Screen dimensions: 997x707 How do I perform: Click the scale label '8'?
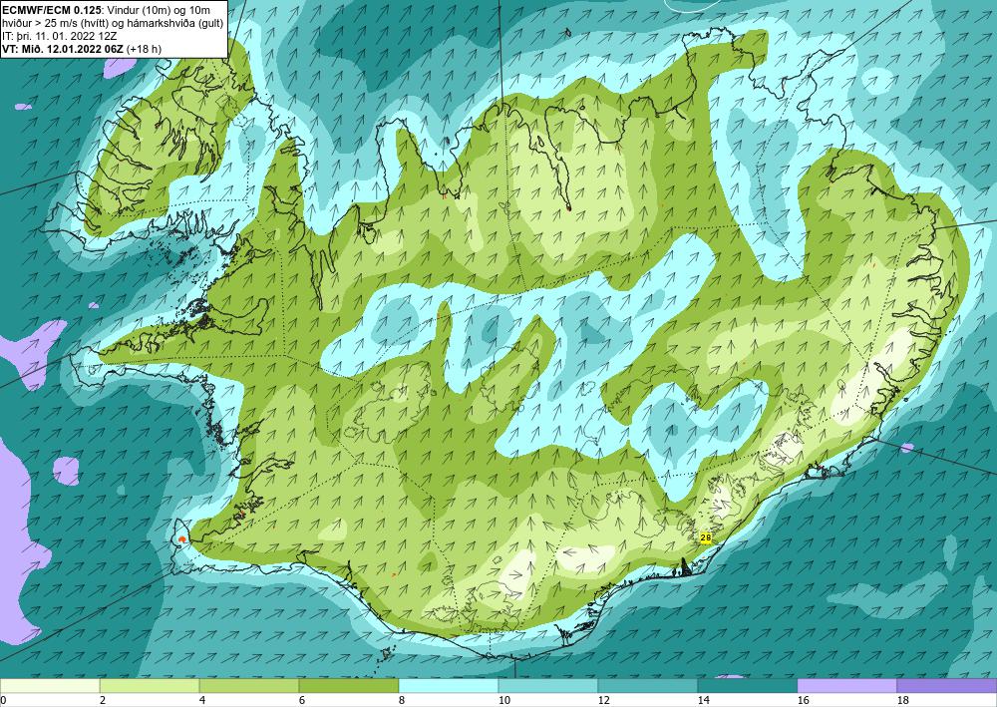click(x=402, y=701)
